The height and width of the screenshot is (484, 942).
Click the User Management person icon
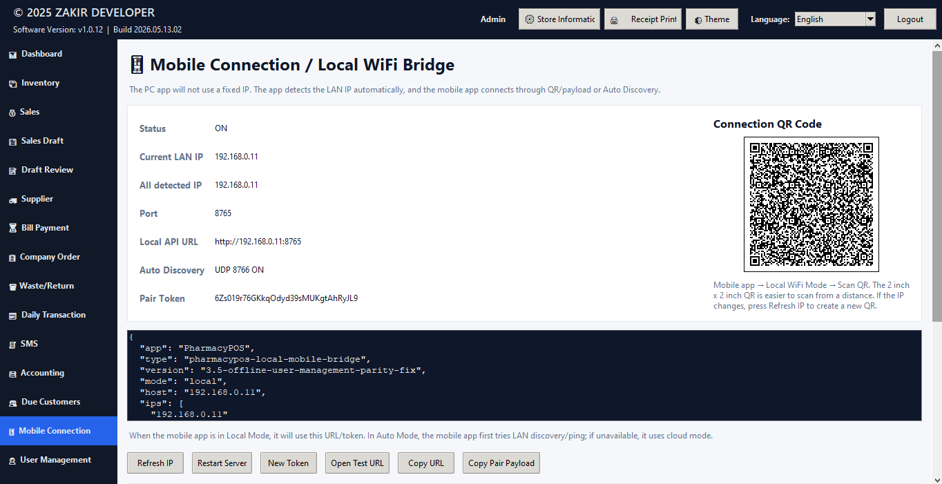coord(12,461)
